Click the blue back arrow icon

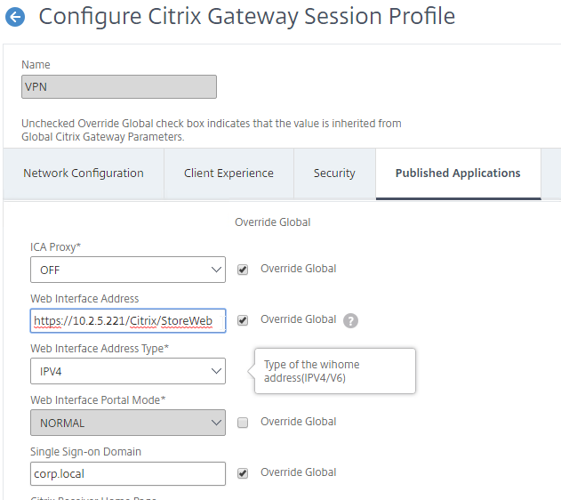point(15,17)
